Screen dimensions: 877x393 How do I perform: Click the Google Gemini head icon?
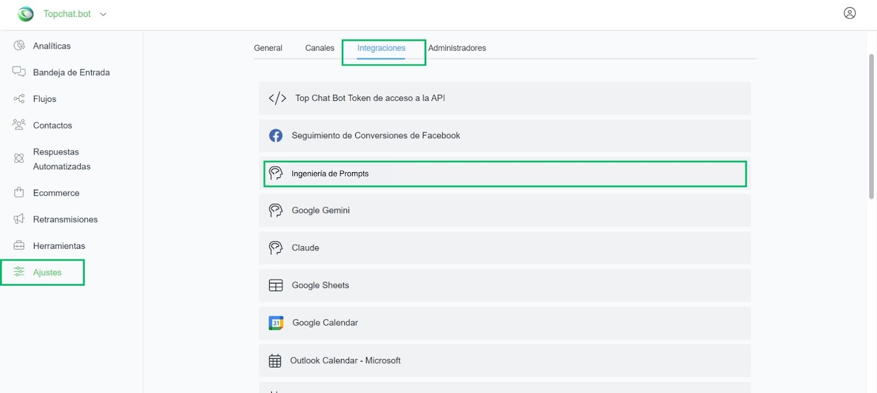(x=276, y=210)
